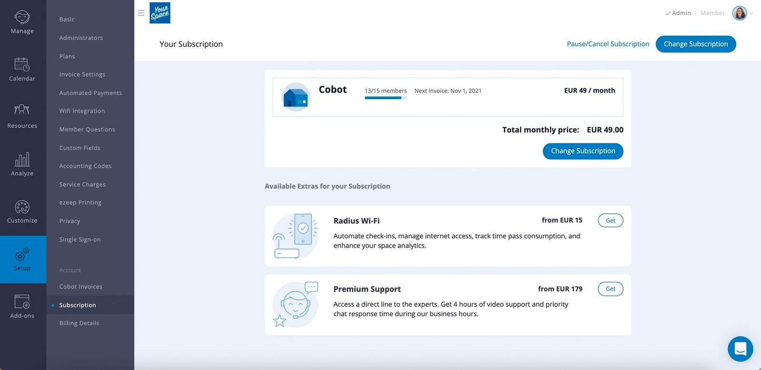The height and width of the screenshot is (370, 761).
Task: Click Change Subscription in the header
Action: tap(696, 44)
